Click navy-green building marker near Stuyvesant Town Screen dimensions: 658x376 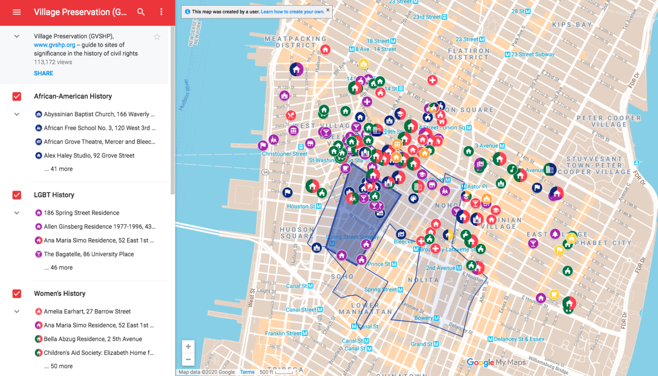[550, 169]
